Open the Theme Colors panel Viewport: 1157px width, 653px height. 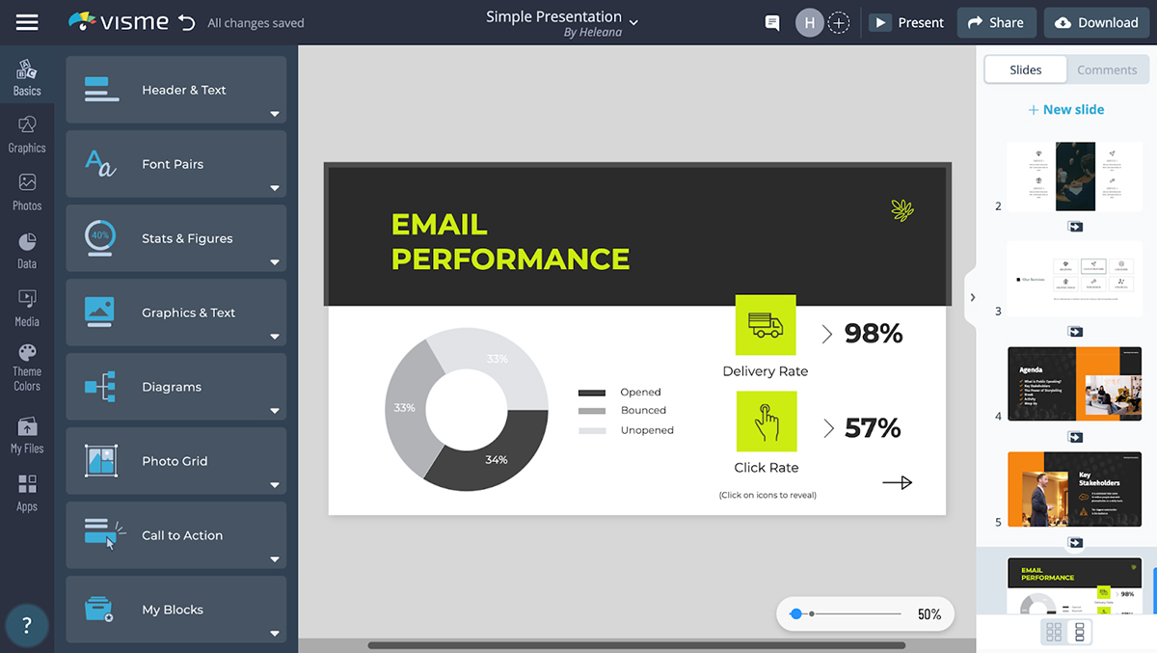pyautogui.click(x=27, y=367)
